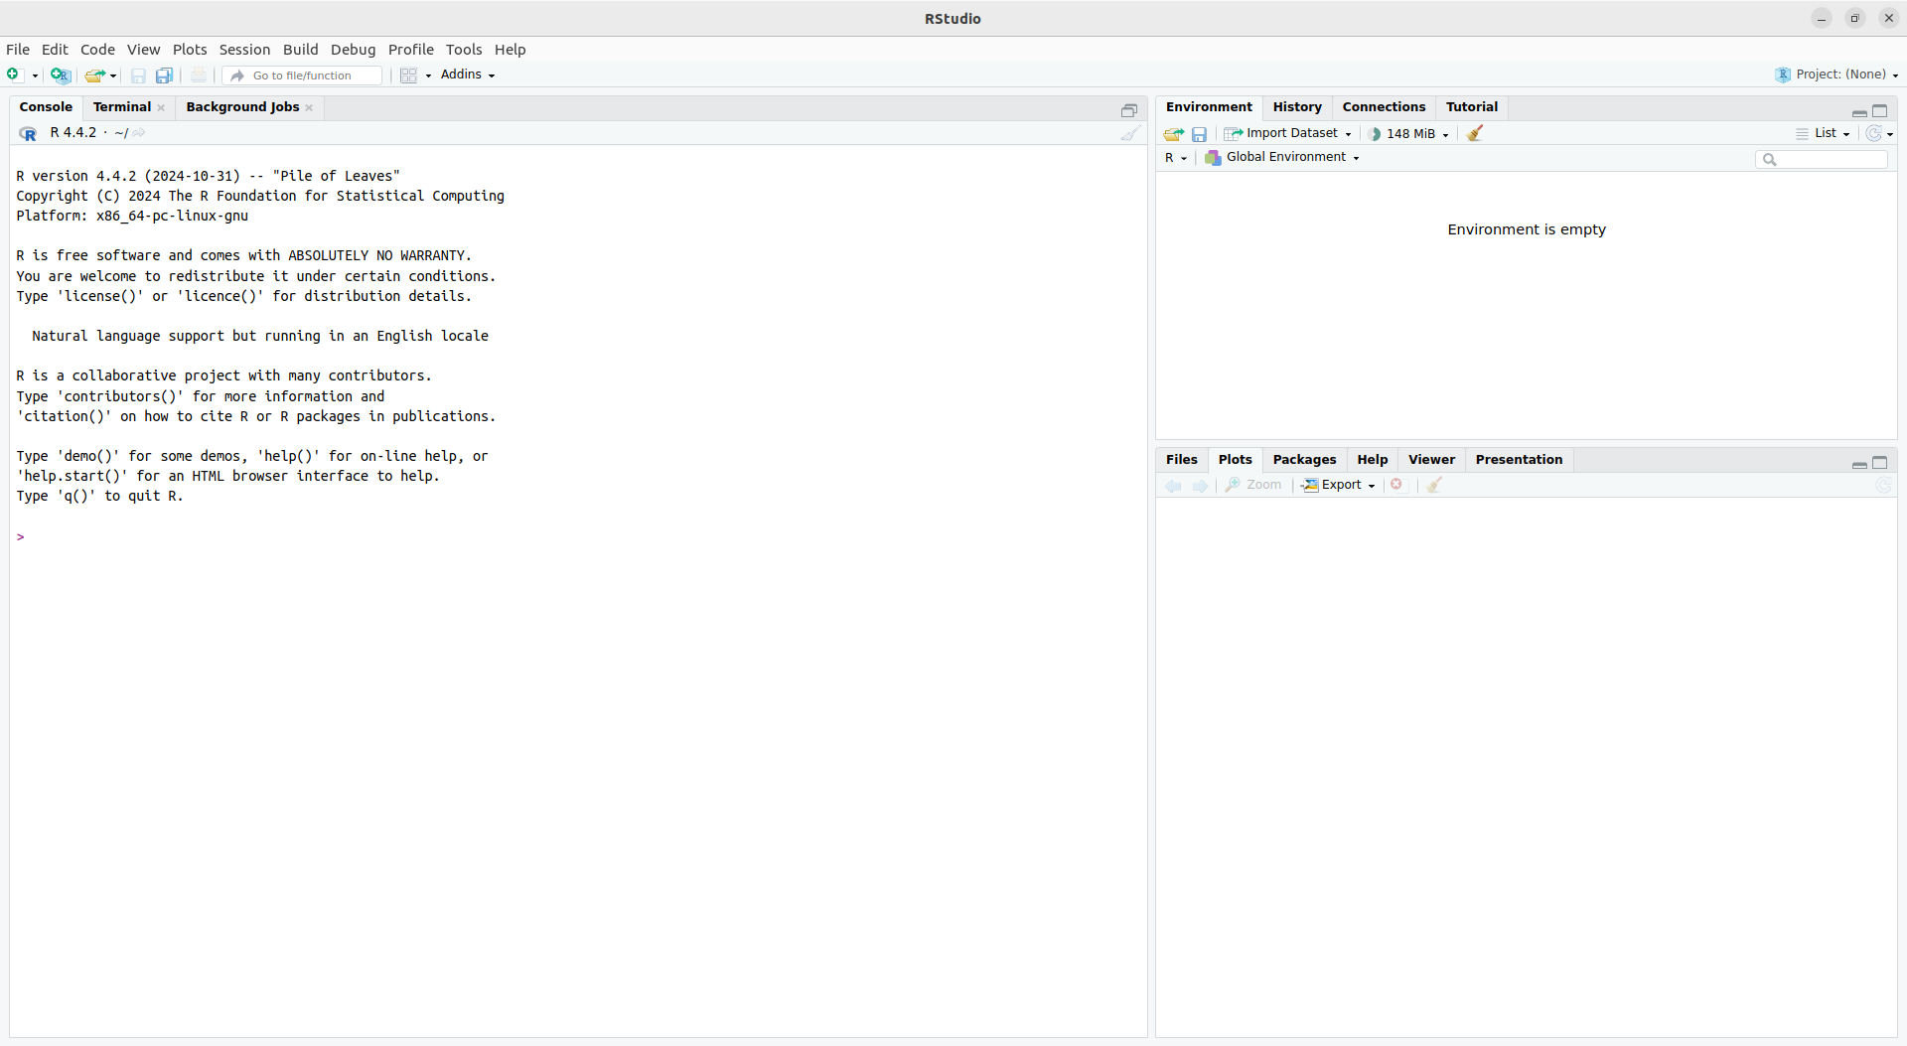
Task: Click the Create a Project icon
Action: [x=61, y=75]
